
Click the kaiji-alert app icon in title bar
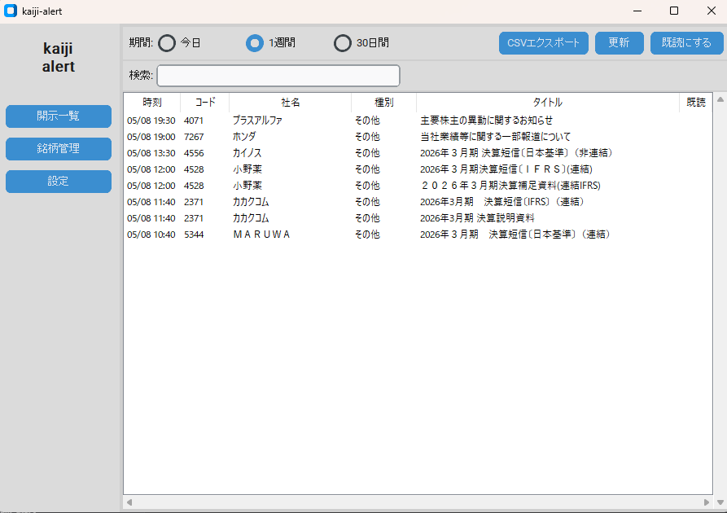[x=11, y=11]
